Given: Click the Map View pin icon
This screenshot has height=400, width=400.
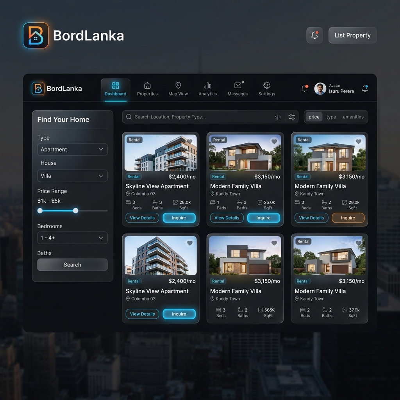Looking at the screenshot, I should click(x=178, y=85).
